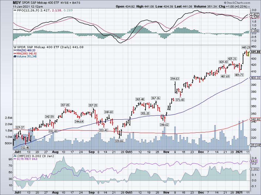Click the 2.427 PPO axis tag
Screen dimensions: 261x195
click(254, 14)
